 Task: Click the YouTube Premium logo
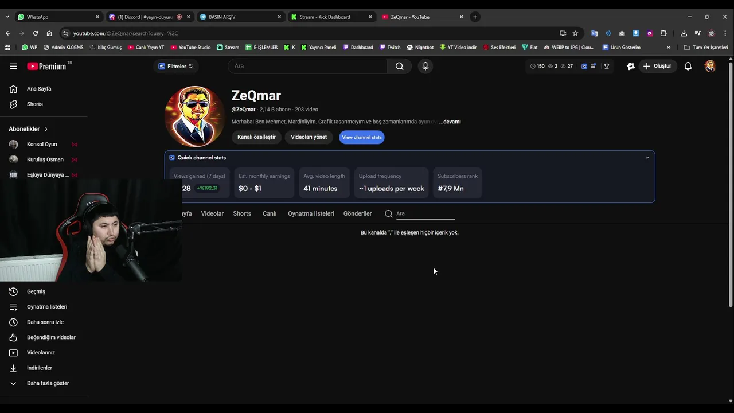click(x=48, y=66)
